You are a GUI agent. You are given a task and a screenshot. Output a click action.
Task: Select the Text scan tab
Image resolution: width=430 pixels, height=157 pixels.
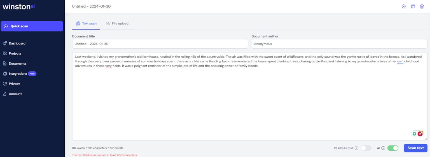(86, 24)
